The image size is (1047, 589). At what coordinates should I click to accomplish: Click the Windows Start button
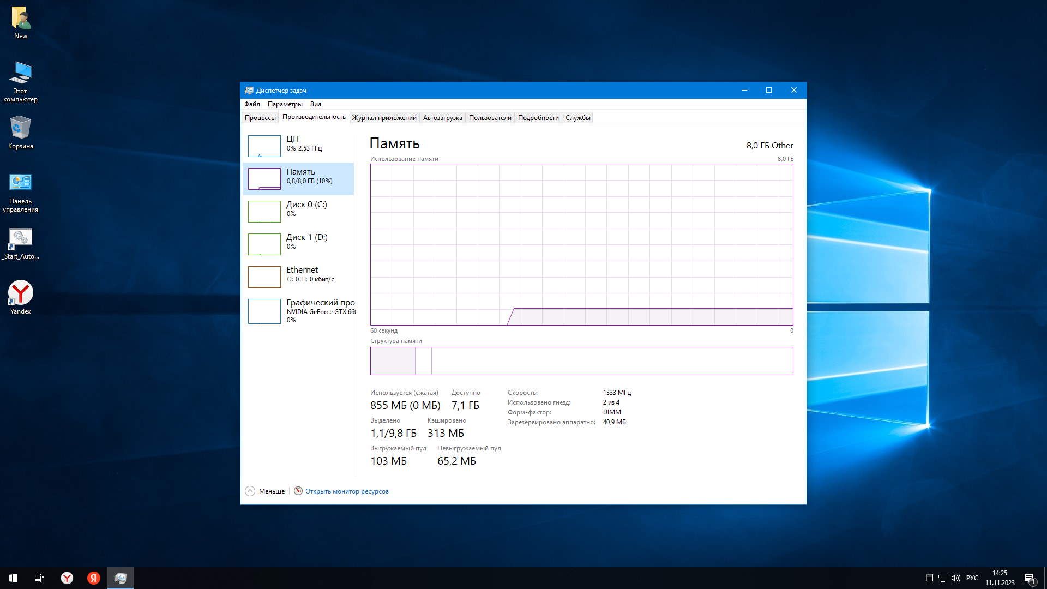pos(13,578)
